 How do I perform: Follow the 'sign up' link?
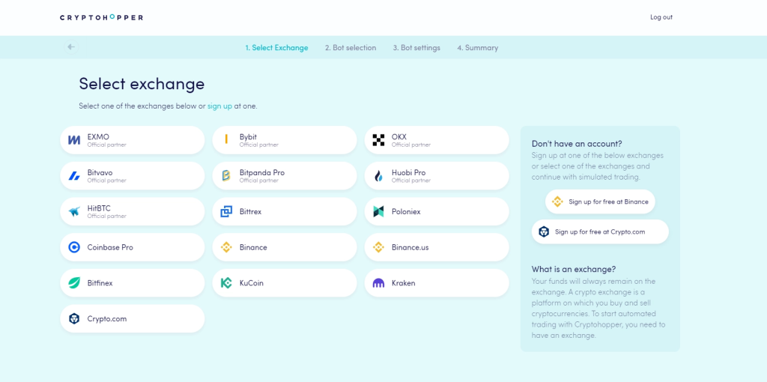(219, 106)
